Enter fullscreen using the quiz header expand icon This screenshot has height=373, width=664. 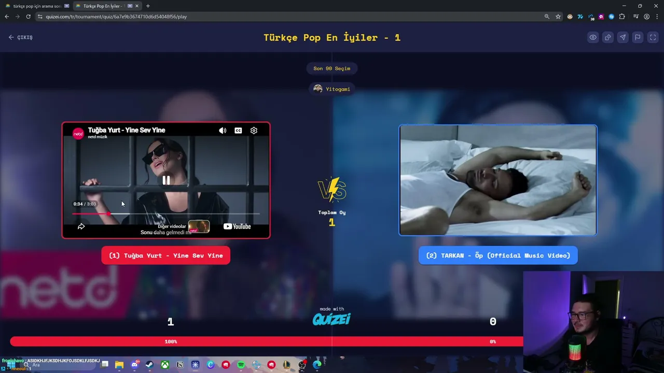pos(653,37)
